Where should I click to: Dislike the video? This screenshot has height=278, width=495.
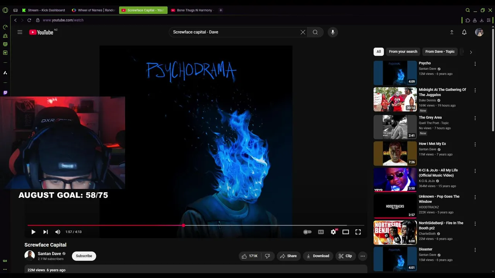267,256
